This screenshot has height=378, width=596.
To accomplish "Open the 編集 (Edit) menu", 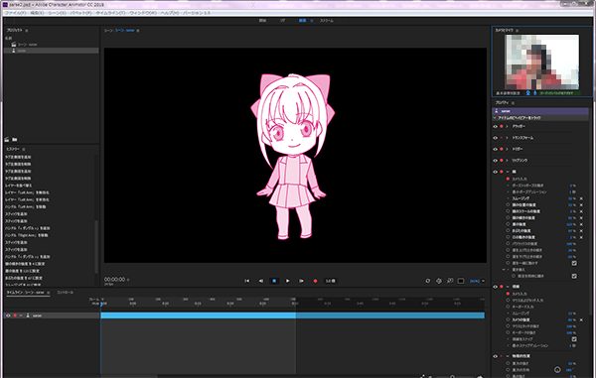I will 37,13.
